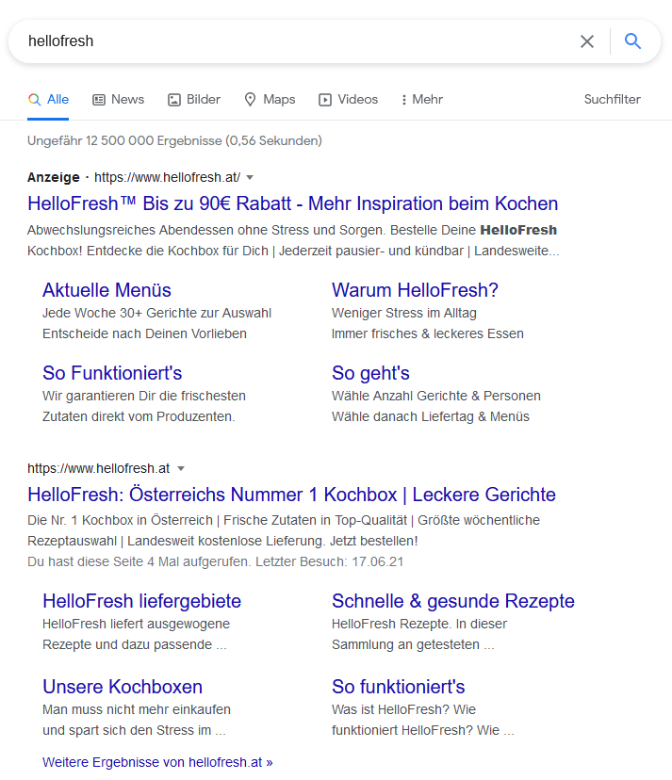Click snippet 'Jede Woche 30+ Gerichte zur Auswahl'
Screen dimensions: 672x780
pyautogui.click(x=156, y=314)
